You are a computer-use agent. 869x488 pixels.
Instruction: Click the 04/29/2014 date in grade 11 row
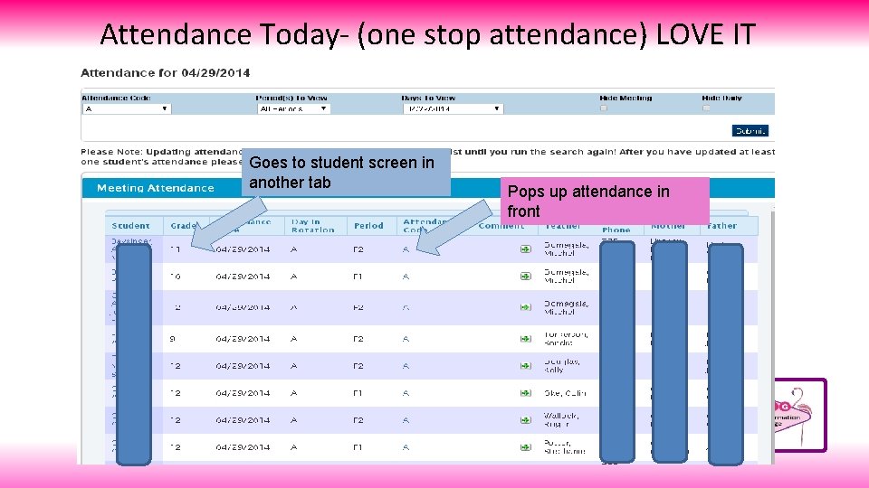243,249
